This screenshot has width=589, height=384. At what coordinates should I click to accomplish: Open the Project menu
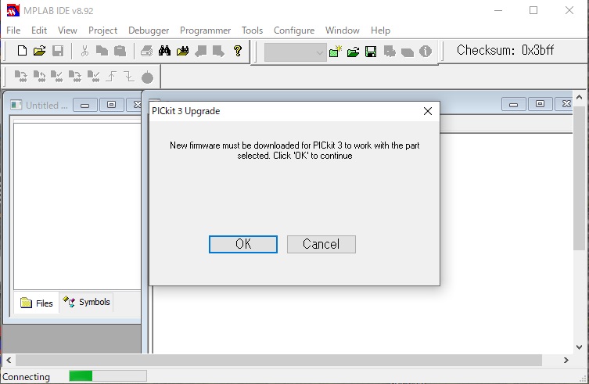click(103, 30)
